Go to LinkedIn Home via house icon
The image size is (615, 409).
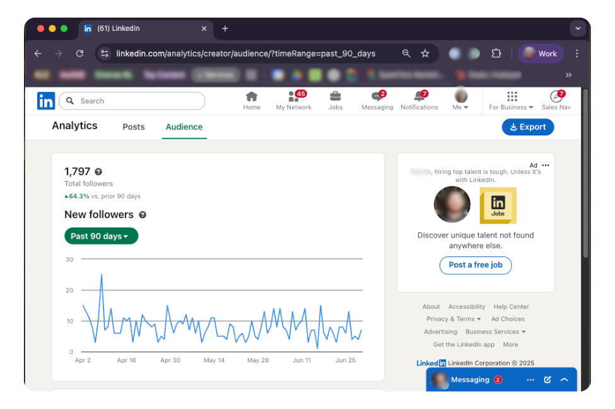point(252,96)
